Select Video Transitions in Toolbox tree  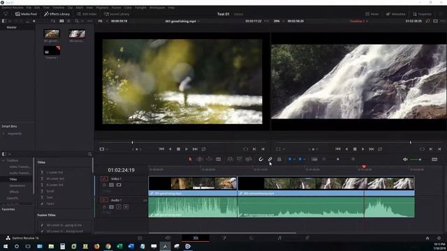20,167
